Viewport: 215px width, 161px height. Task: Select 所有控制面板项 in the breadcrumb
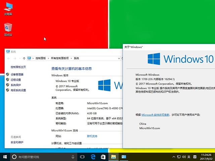point(60,58)
